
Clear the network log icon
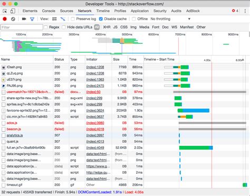[13, 19]
